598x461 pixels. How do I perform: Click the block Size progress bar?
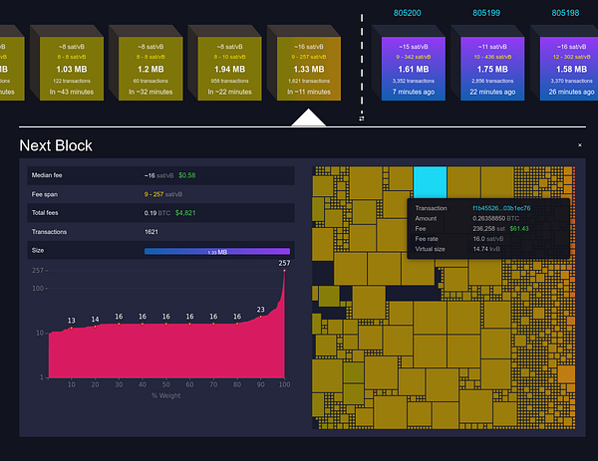point(216,252)
